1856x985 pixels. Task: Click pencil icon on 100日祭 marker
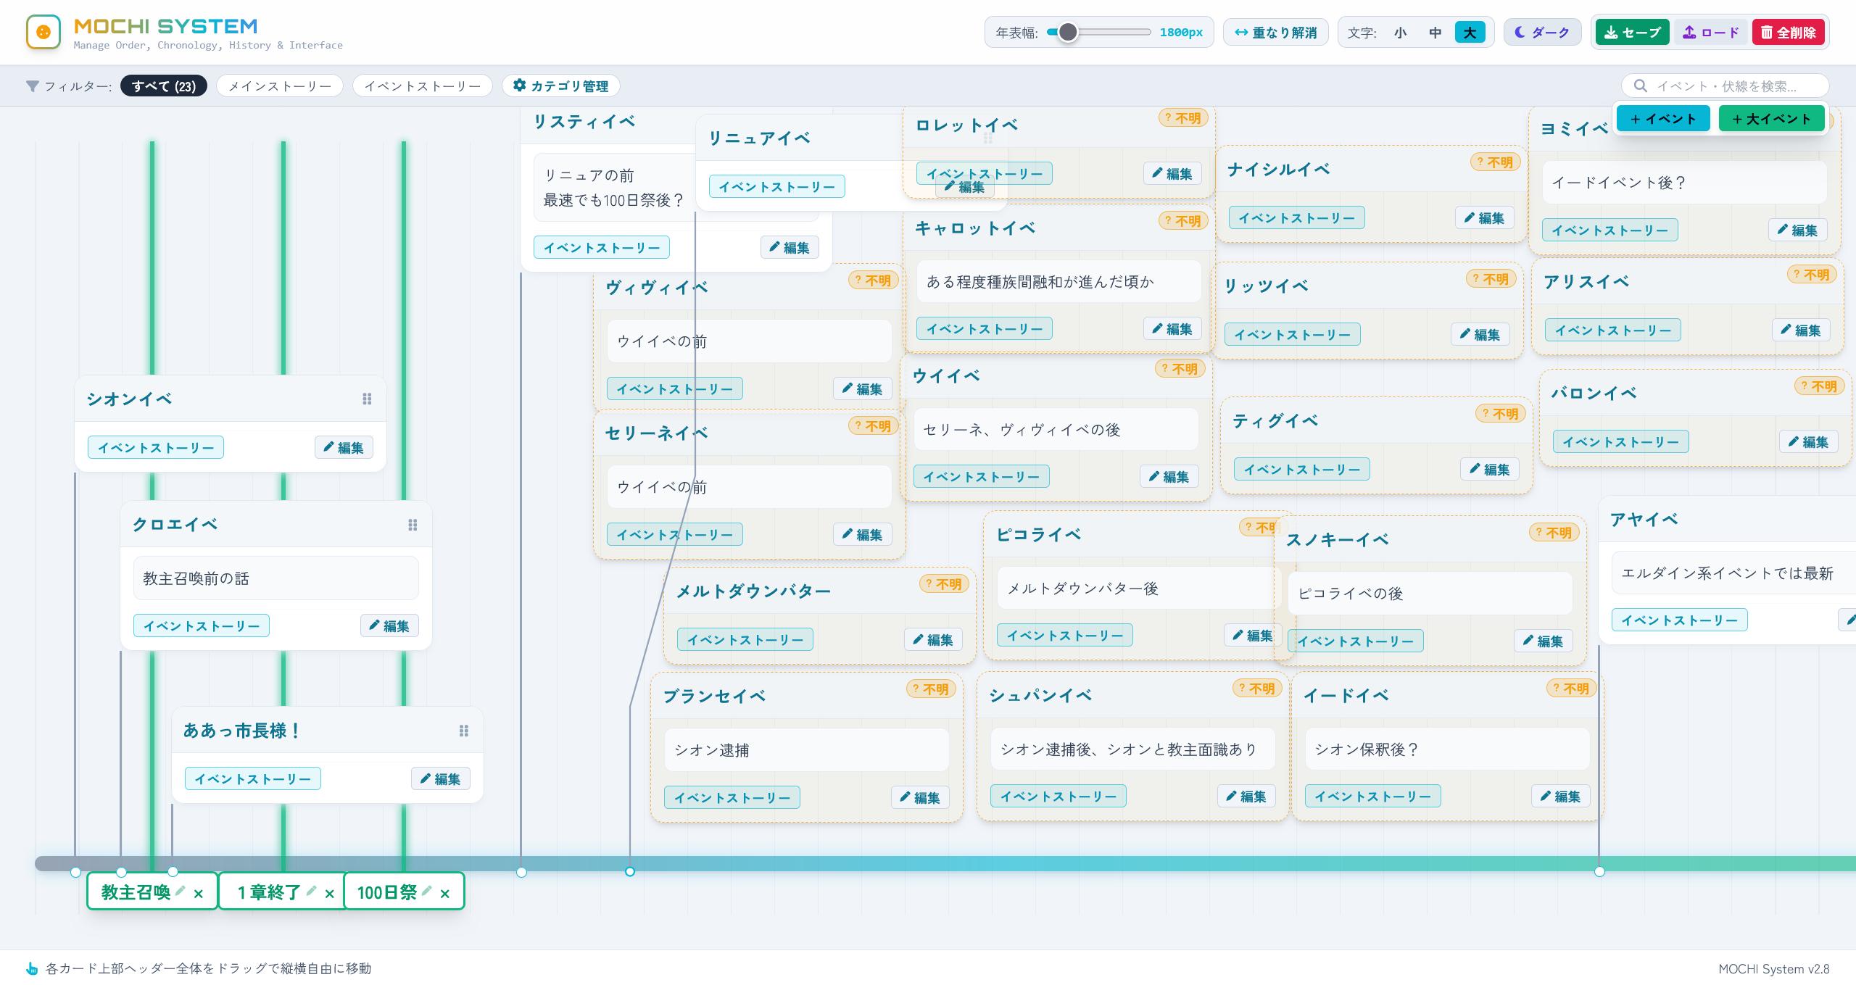point(427,891)
